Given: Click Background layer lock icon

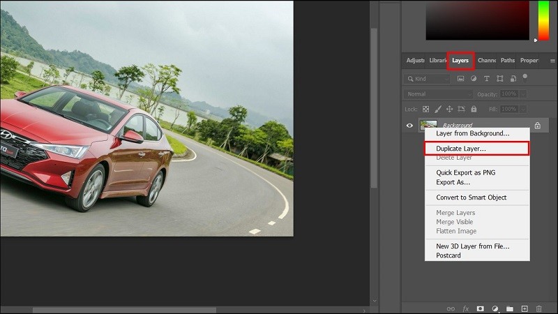Looking at the screenshot, I should pos(537,126).
